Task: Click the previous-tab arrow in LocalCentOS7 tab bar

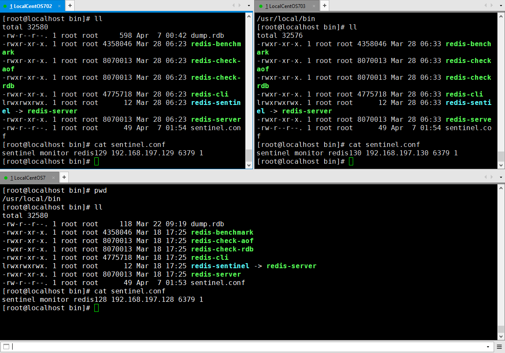Action: tap(486, 178)
